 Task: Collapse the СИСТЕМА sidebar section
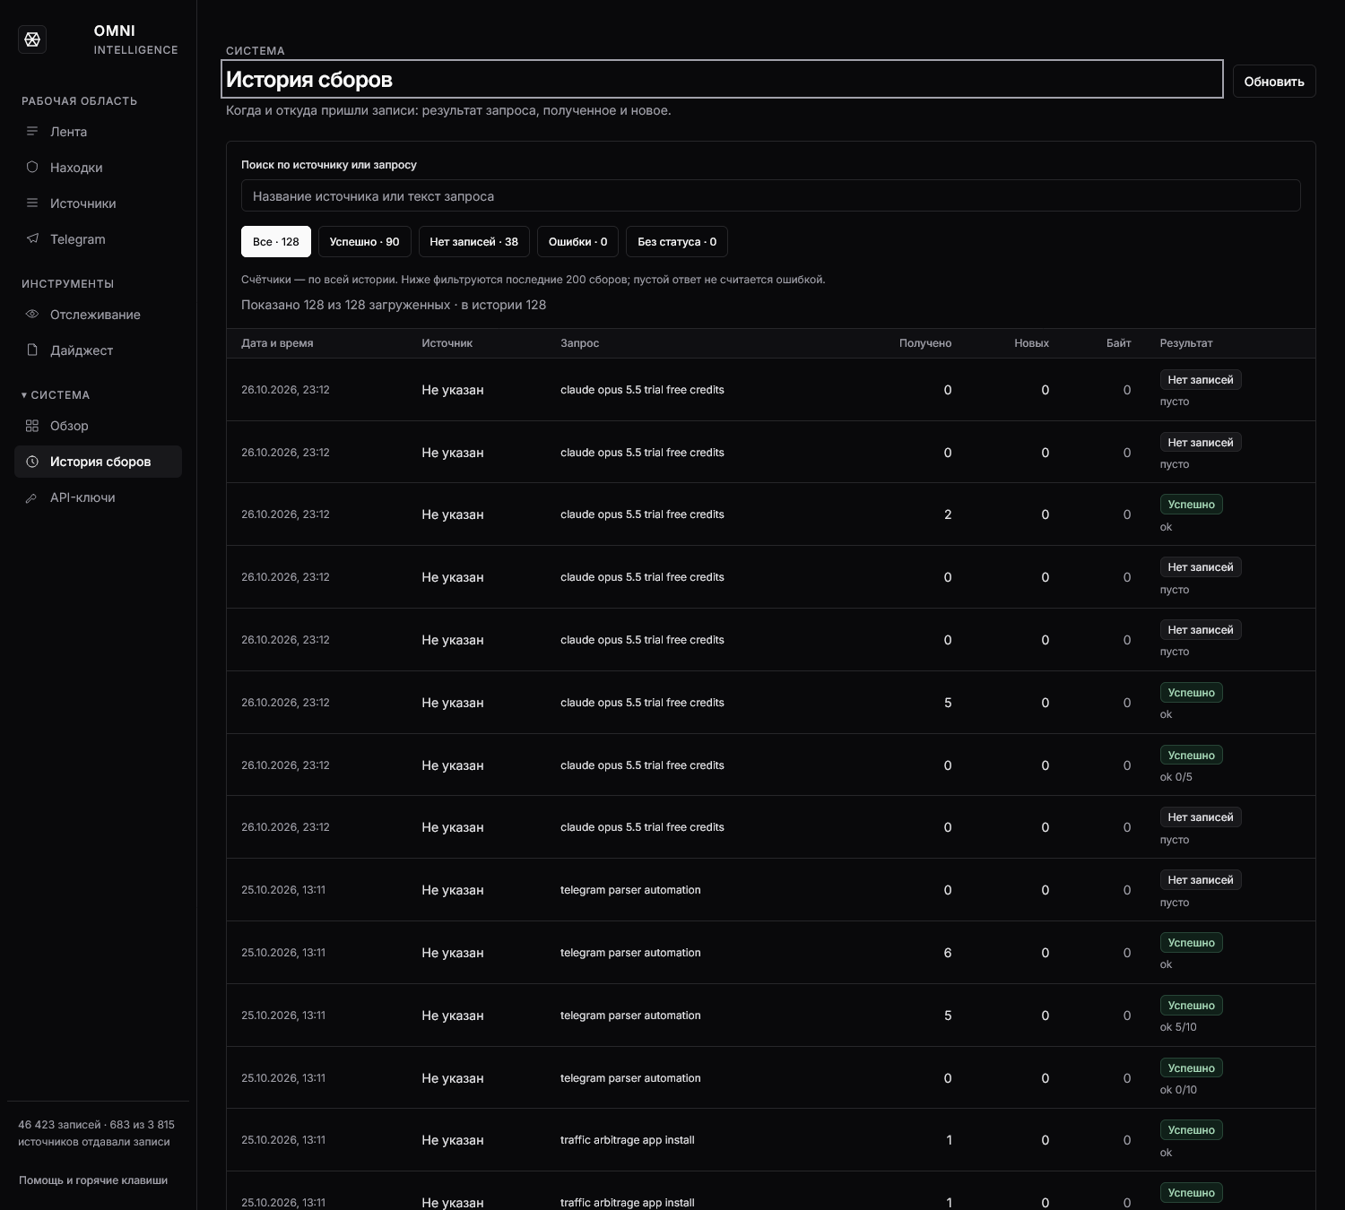[56, 395]
